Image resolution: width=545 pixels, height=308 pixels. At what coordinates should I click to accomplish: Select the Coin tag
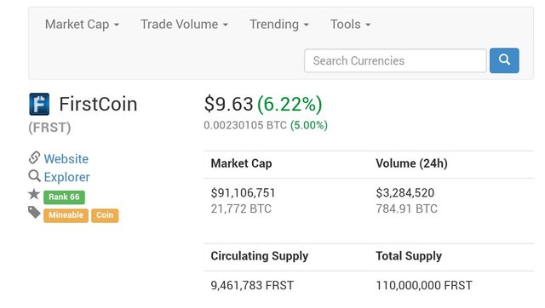[x=105, y=215]
